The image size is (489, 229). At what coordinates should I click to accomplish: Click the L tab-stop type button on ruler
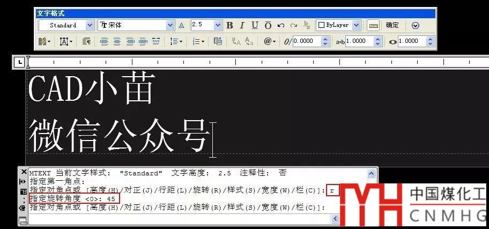[20, 62]
